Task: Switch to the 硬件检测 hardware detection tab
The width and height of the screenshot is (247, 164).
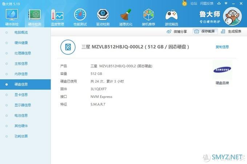Action: (35, 17)
